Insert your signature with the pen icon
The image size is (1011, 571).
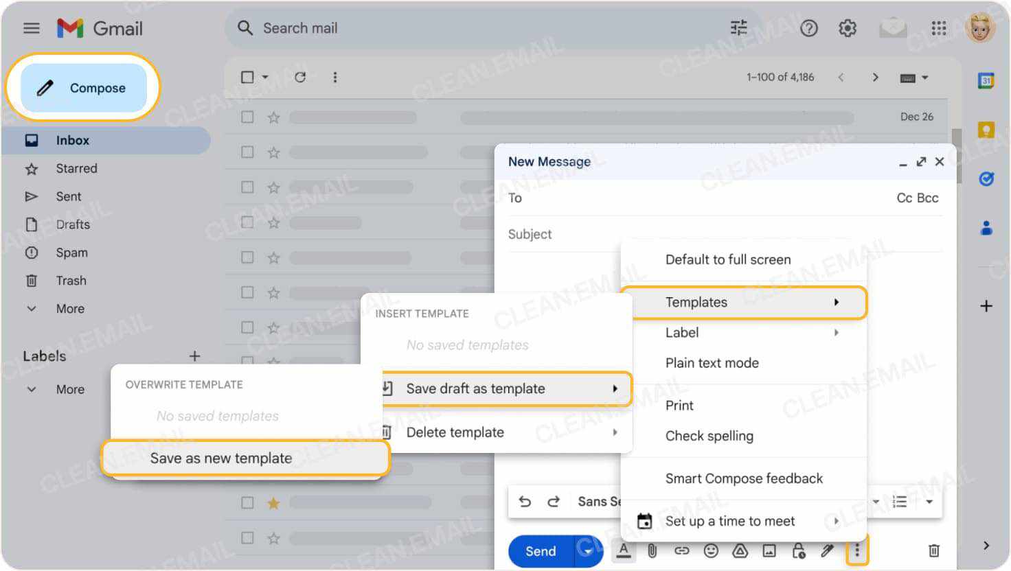click(828, 550)
